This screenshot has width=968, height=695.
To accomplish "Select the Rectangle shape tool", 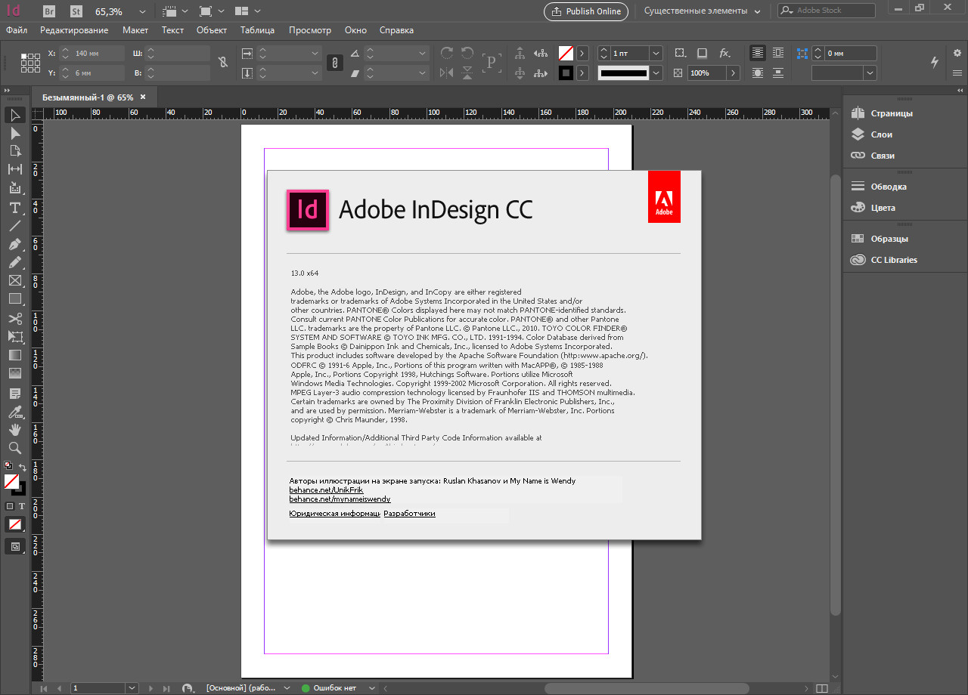I will click(x=15, y=298).
